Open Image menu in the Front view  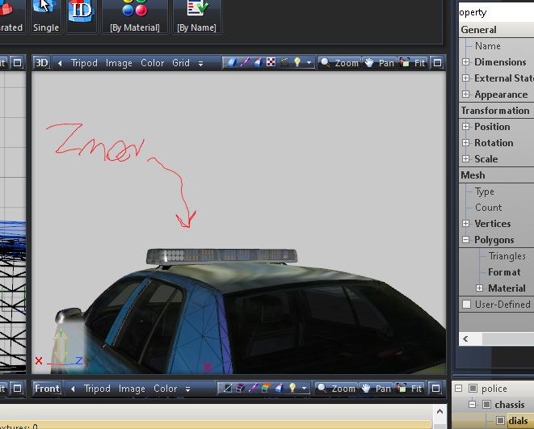132,389
